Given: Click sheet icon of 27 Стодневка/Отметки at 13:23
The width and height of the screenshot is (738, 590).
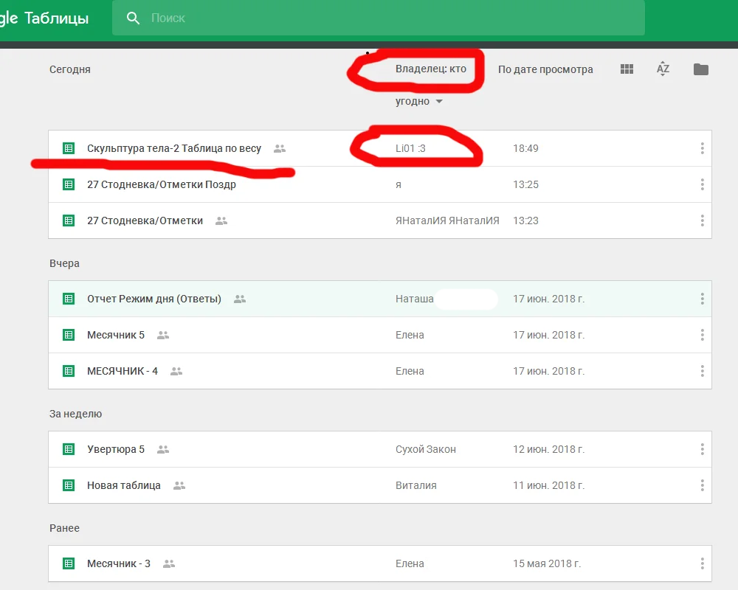Looking at the screenshot, I should [x=69, y=221].
